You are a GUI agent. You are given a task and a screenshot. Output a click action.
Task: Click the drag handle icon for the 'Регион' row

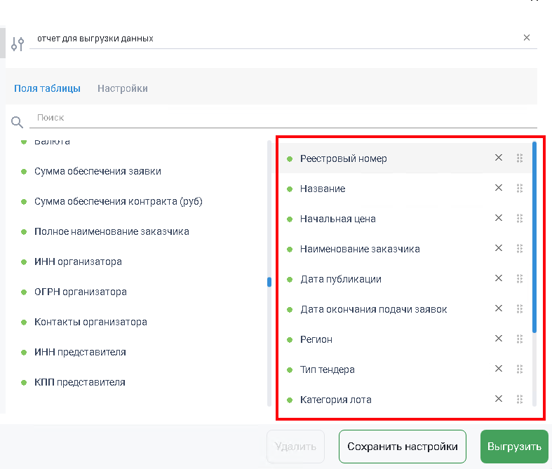(520, 339)
